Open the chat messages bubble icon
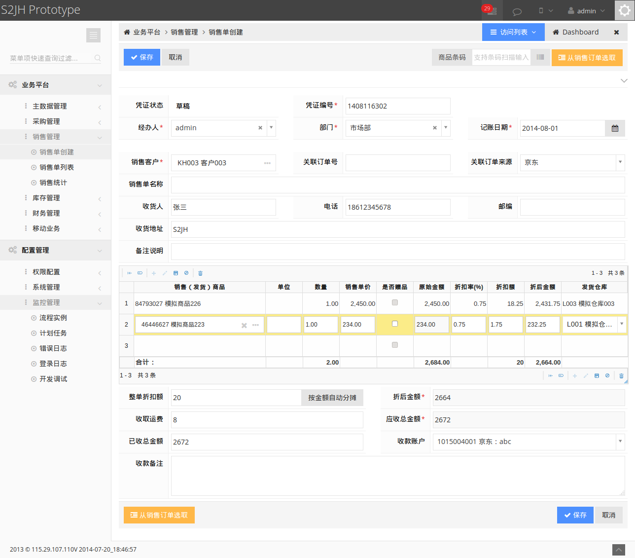Image resolution: width=635 pixels, height=558 pixels. point(517,11)
